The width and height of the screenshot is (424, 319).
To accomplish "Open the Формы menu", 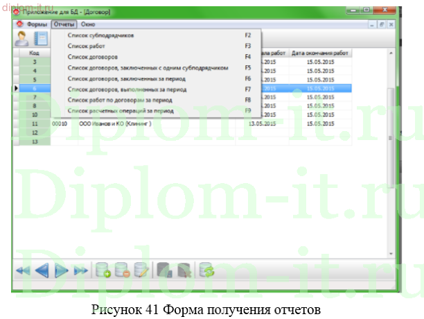I will pyautogui.click(x=37, y=24).
